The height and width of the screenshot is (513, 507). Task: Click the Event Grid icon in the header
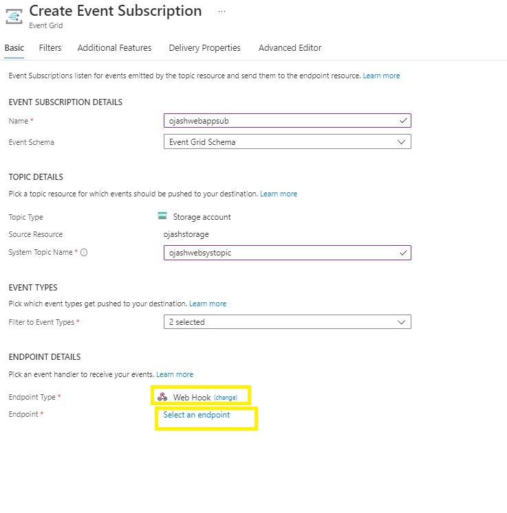tap(14, 16)
